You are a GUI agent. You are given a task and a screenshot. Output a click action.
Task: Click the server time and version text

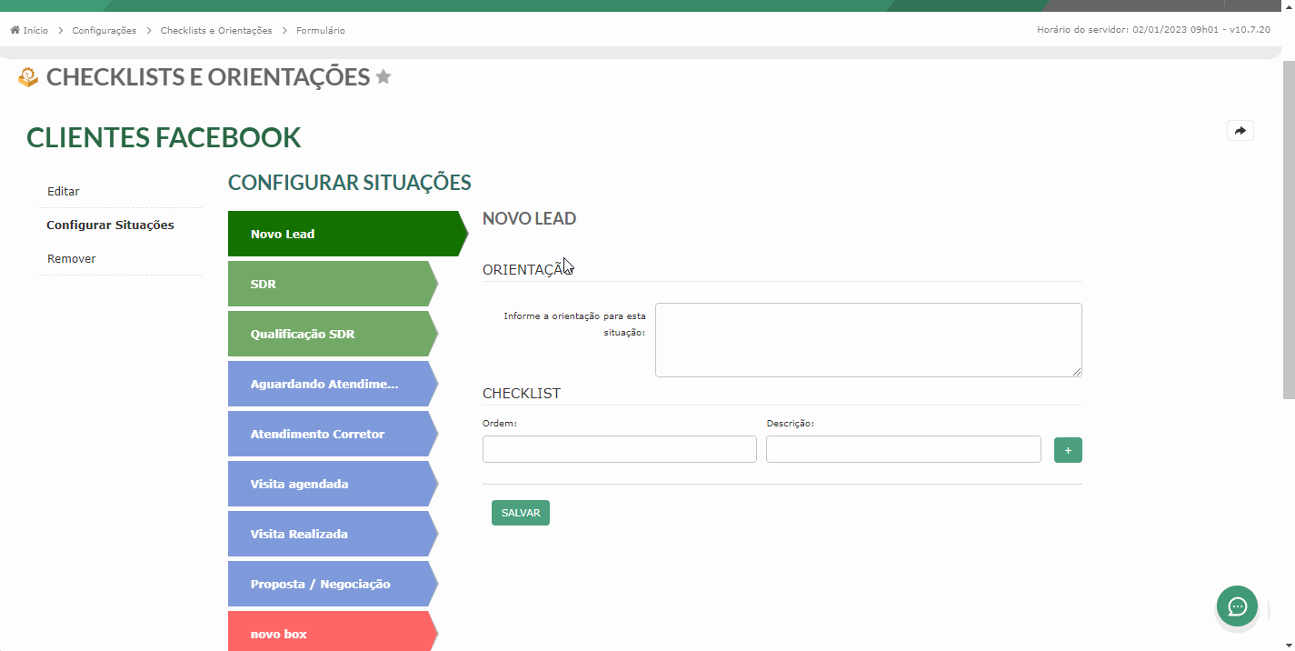(x=1153, y=30)
